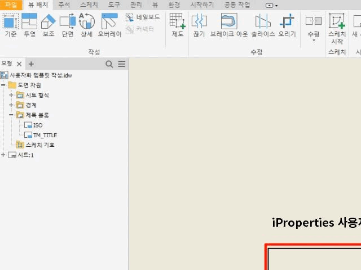Image resolution: width=361 pixels, height=270 pixels.
Task: Select the 제도 (Draft) view tool
Action: pos(177,25)
